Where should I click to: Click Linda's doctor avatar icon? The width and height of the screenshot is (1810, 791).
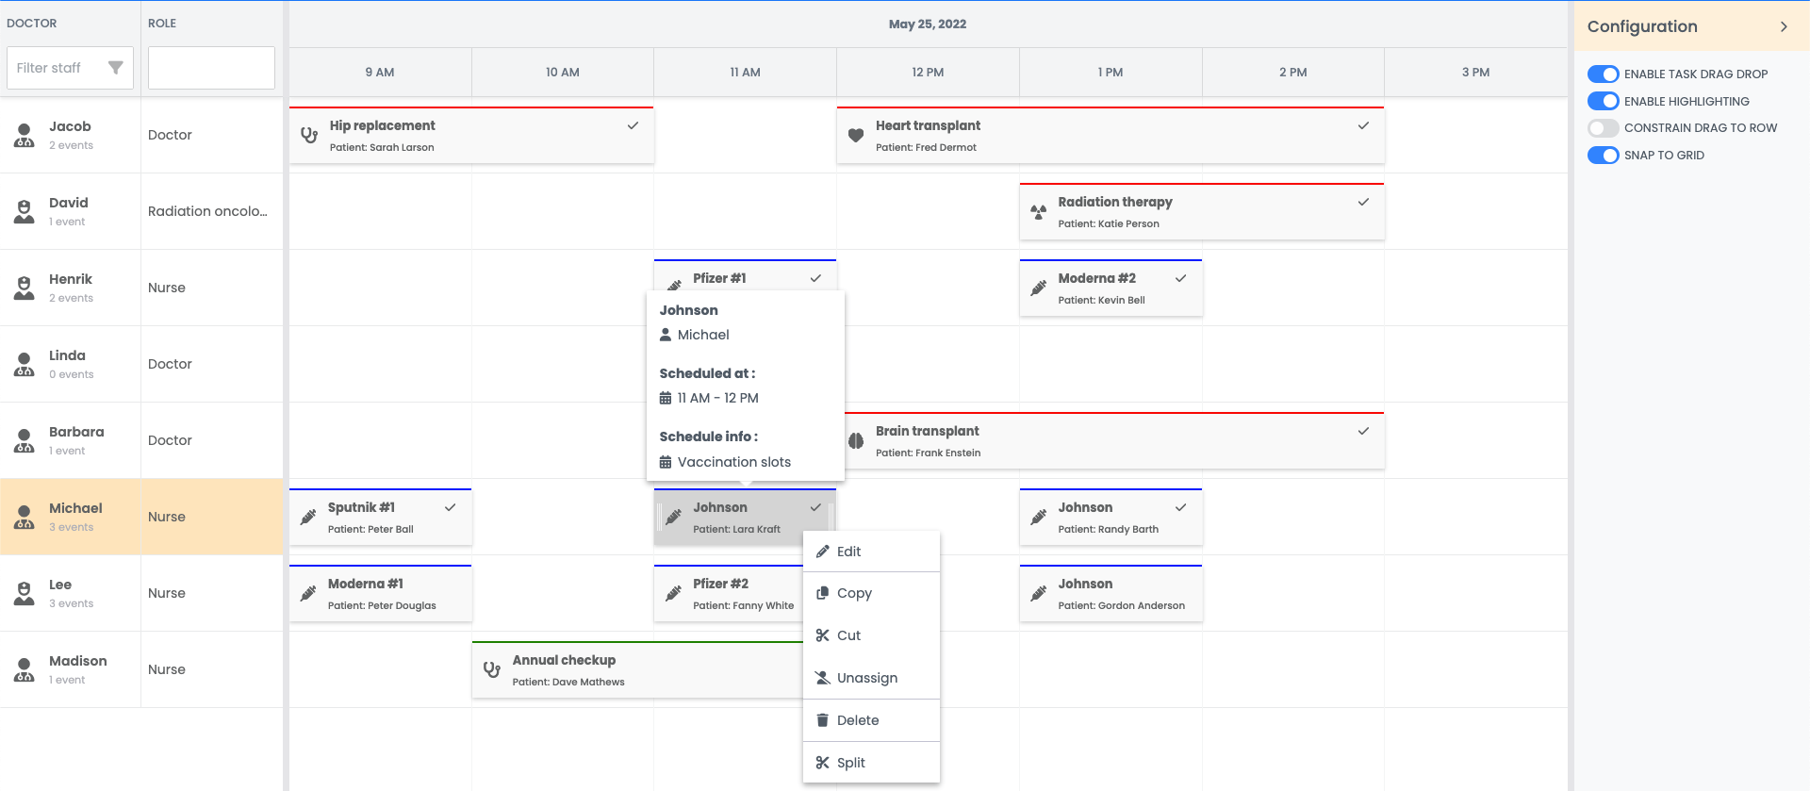coord(25,364)
